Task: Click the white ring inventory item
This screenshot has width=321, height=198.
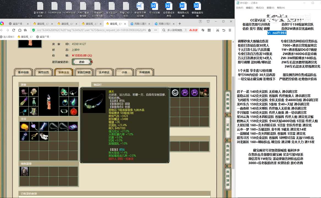Action: (x=175, y=93)
